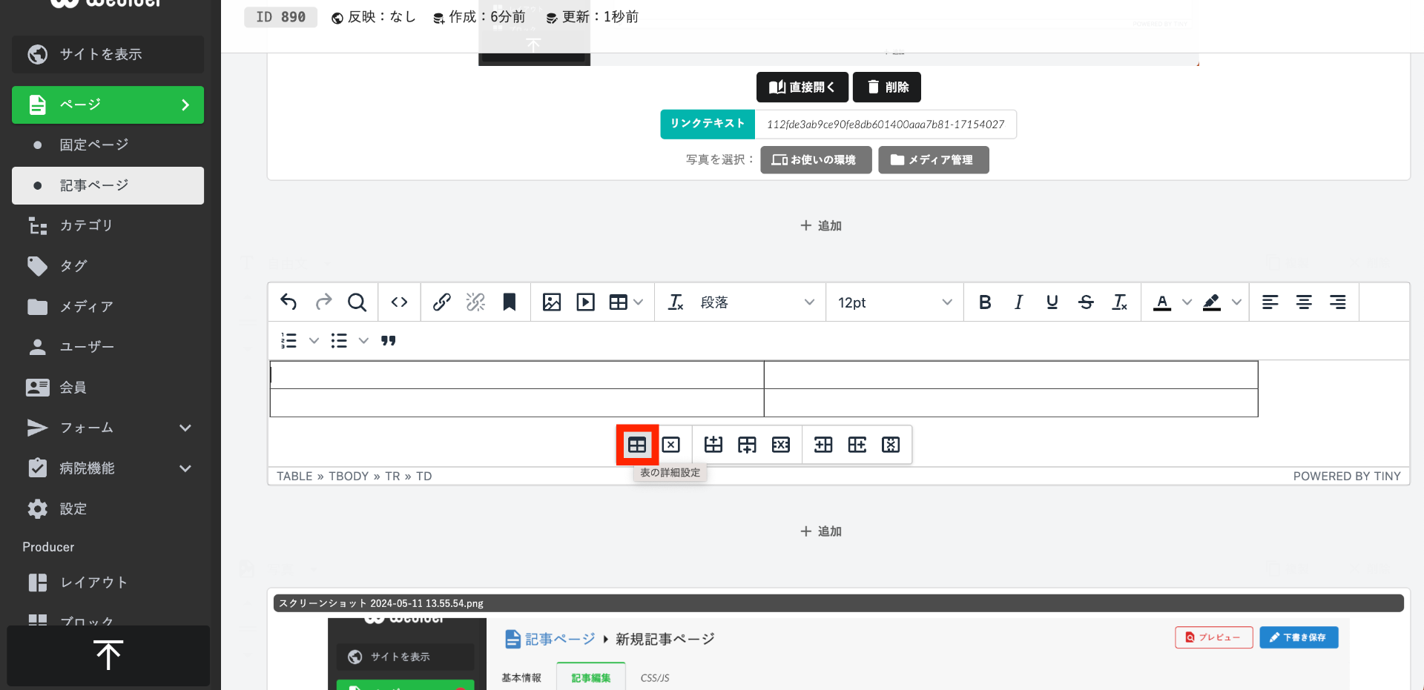Open table properties icon in table toolbar
Screen dimensions: 1424x690
[637, 445]
